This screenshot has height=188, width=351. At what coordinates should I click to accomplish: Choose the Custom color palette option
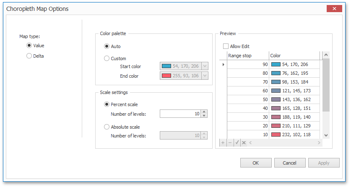(x=107, y=58)
